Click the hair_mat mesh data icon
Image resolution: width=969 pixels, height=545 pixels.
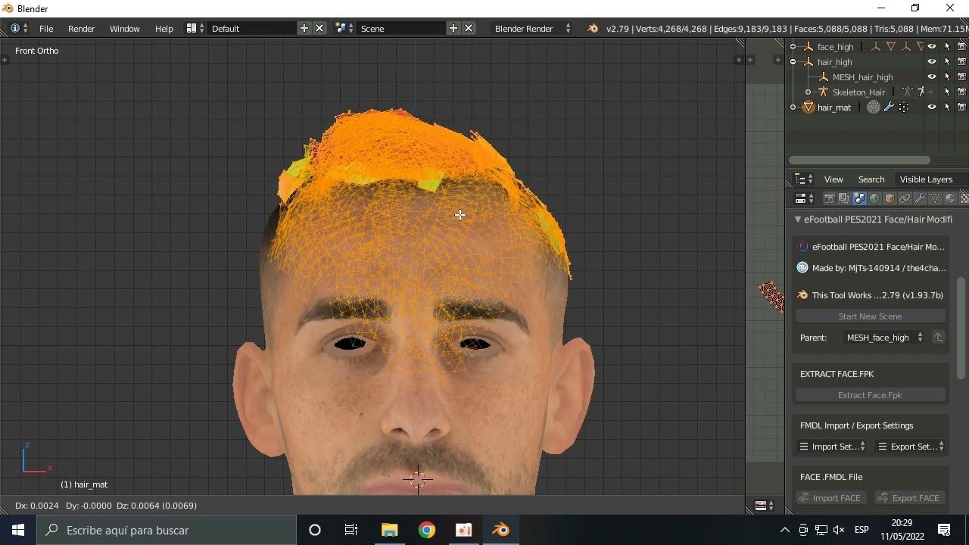click(874, 107)
